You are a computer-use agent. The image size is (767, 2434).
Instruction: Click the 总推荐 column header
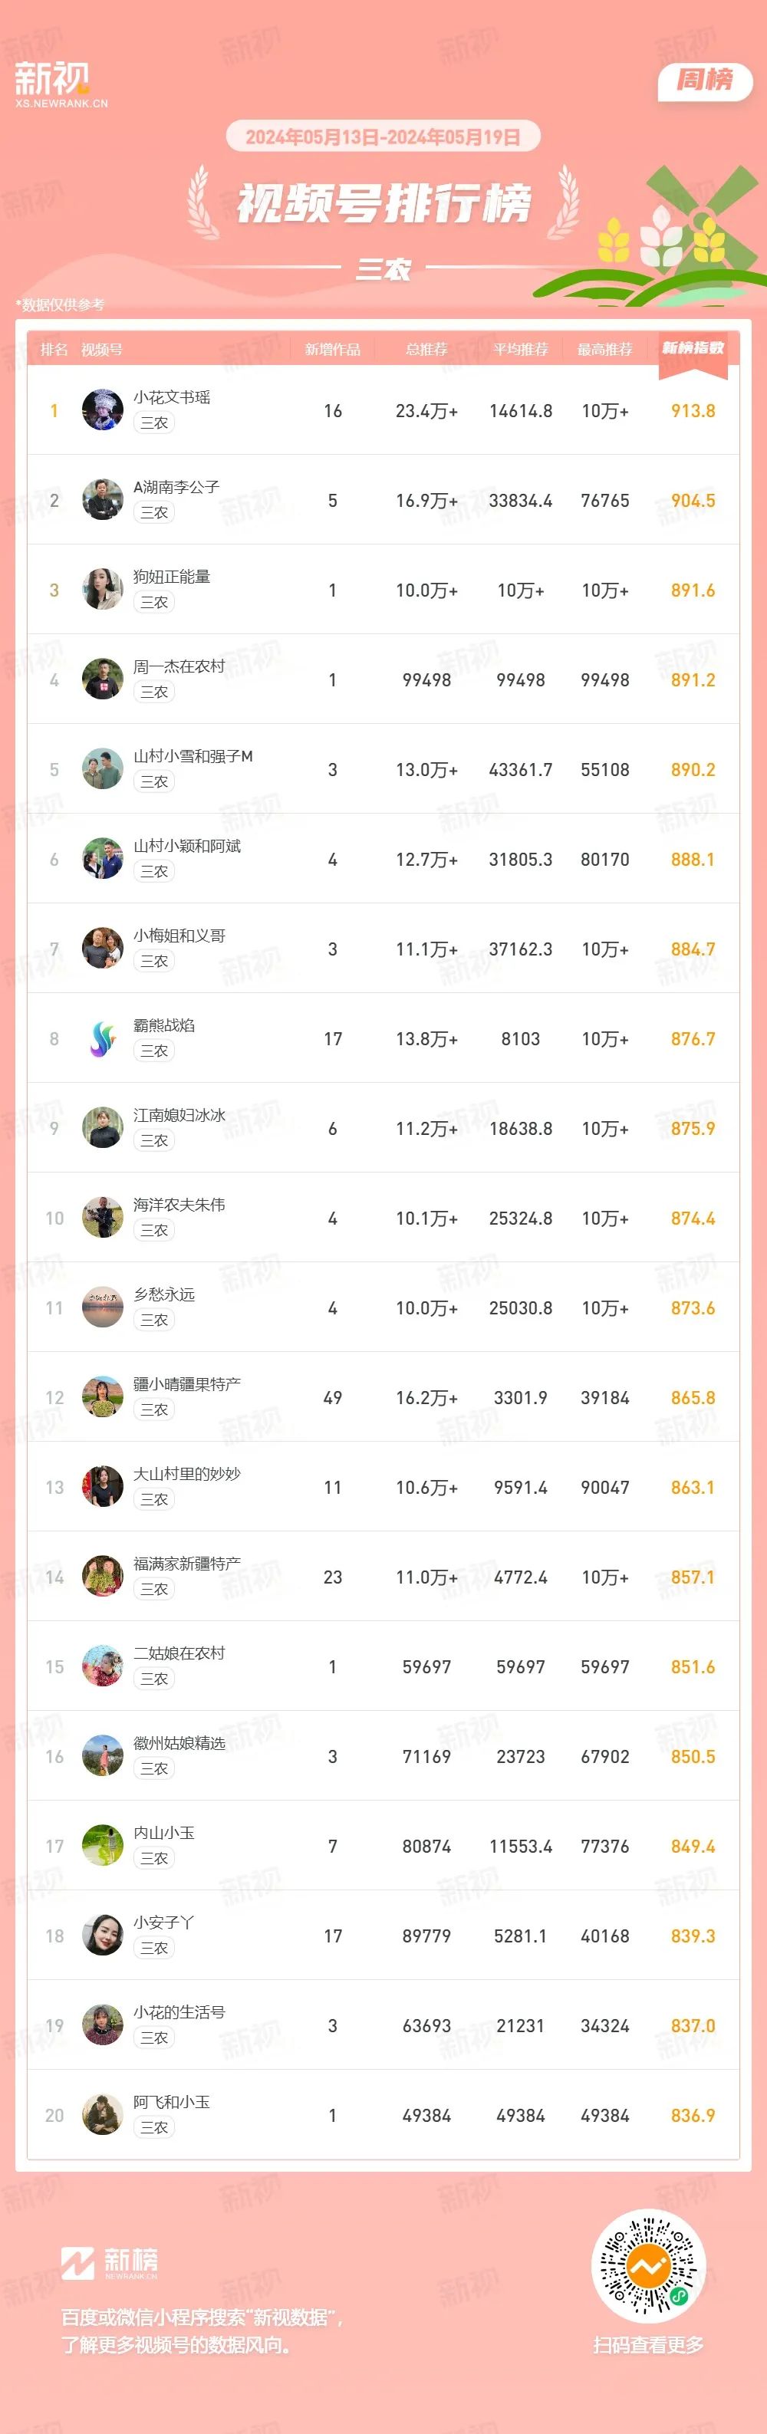click(427, 350)
